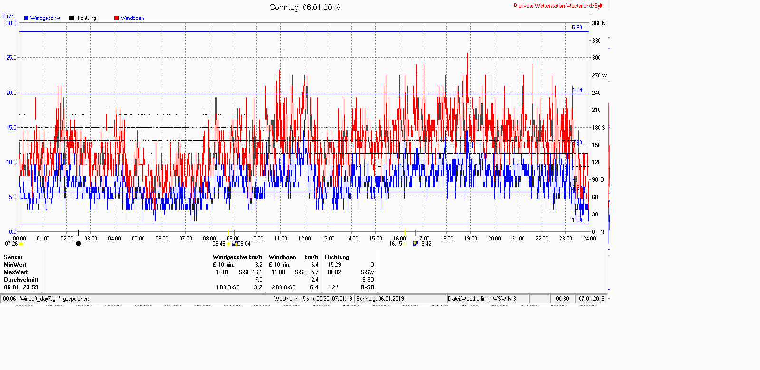The height and width of the screenshot is (370, 760).
Task: Click the 5 Bft line label
Action: coord(577,28)
